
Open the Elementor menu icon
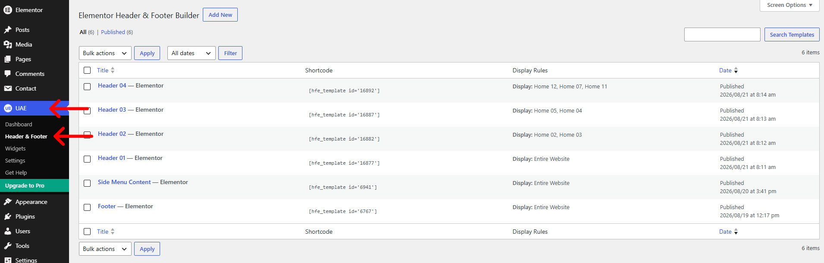click(x=8, y=10)
